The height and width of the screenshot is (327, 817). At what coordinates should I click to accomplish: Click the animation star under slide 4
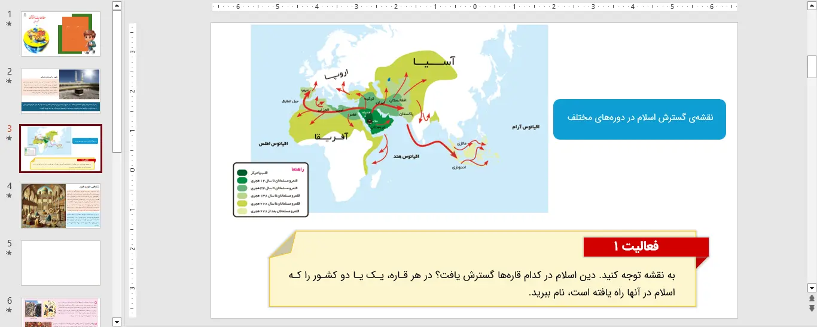tap(9, 196)
